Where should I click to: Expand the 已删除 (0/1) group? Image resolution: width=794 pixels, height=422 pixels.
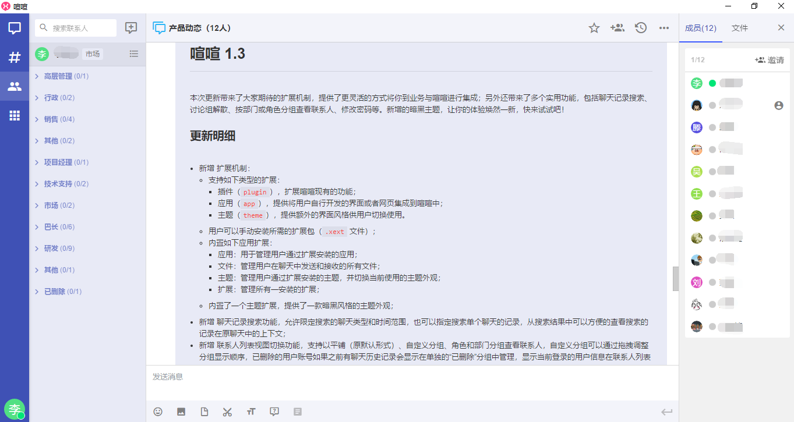[x=87, y=292]
